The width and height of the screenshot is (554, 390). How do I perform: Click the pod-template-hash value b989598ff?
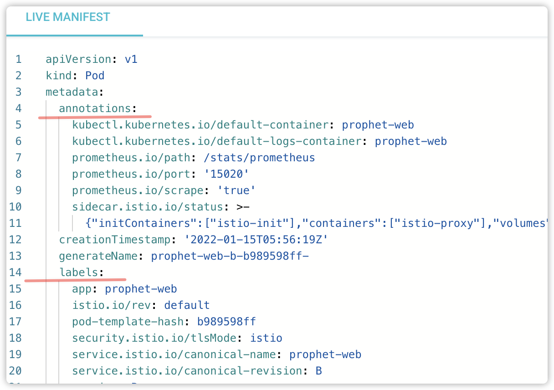pyautogui.click(x=226, y=322)
